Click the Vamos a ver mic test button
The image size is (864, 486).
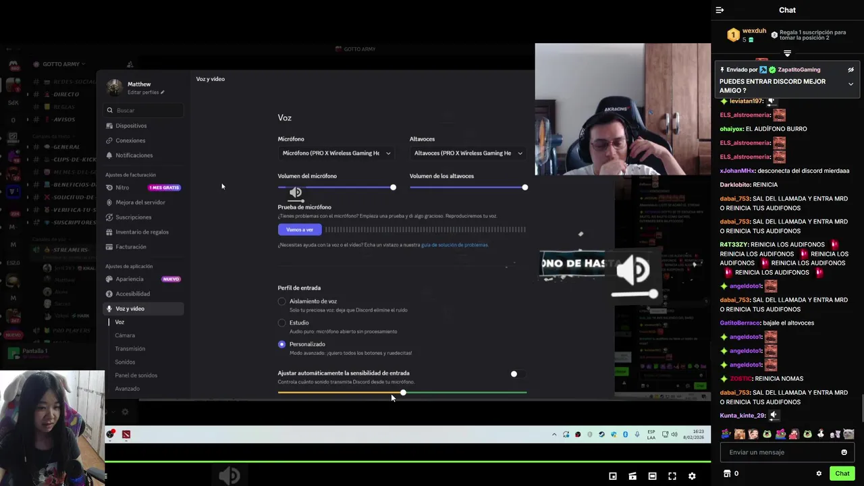click(x=299, y=230)
